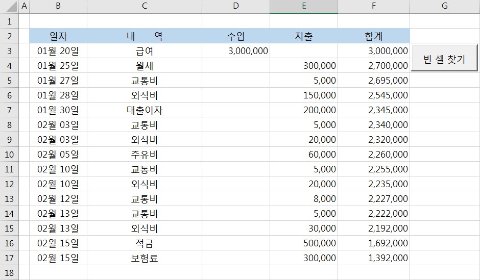
Task: Select column F header
Action: [374, 6]
